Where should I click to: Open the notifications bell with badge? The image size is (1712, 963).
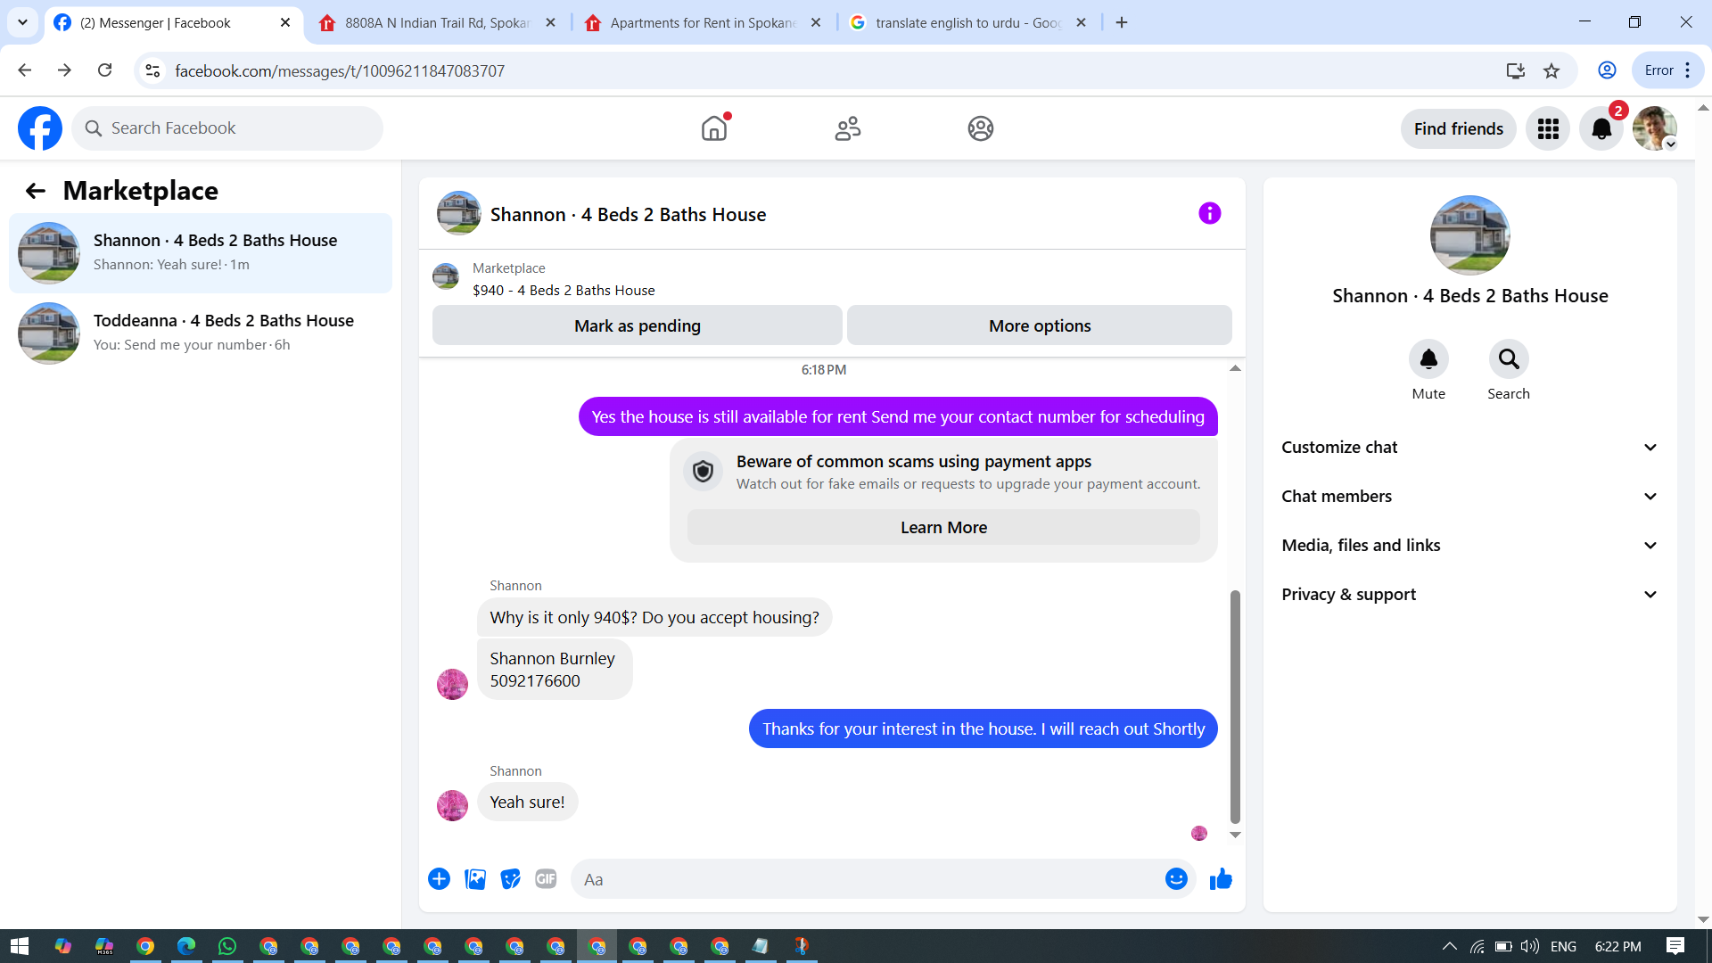click(x=1601, y=128)
